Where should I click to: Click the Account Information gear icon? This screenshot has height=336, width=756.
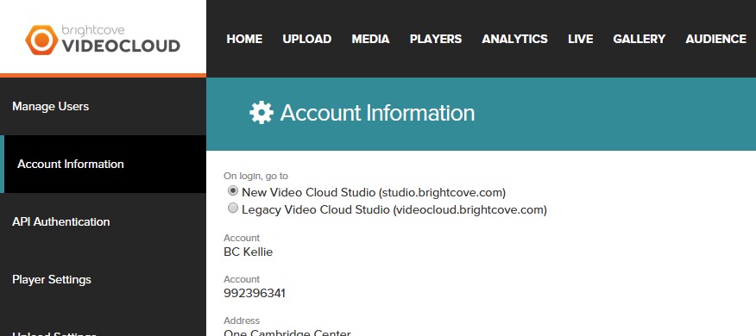coord(261,113)
